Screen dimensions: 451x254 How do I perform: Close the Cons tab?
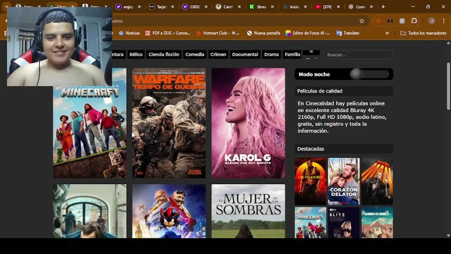[371, 7]
